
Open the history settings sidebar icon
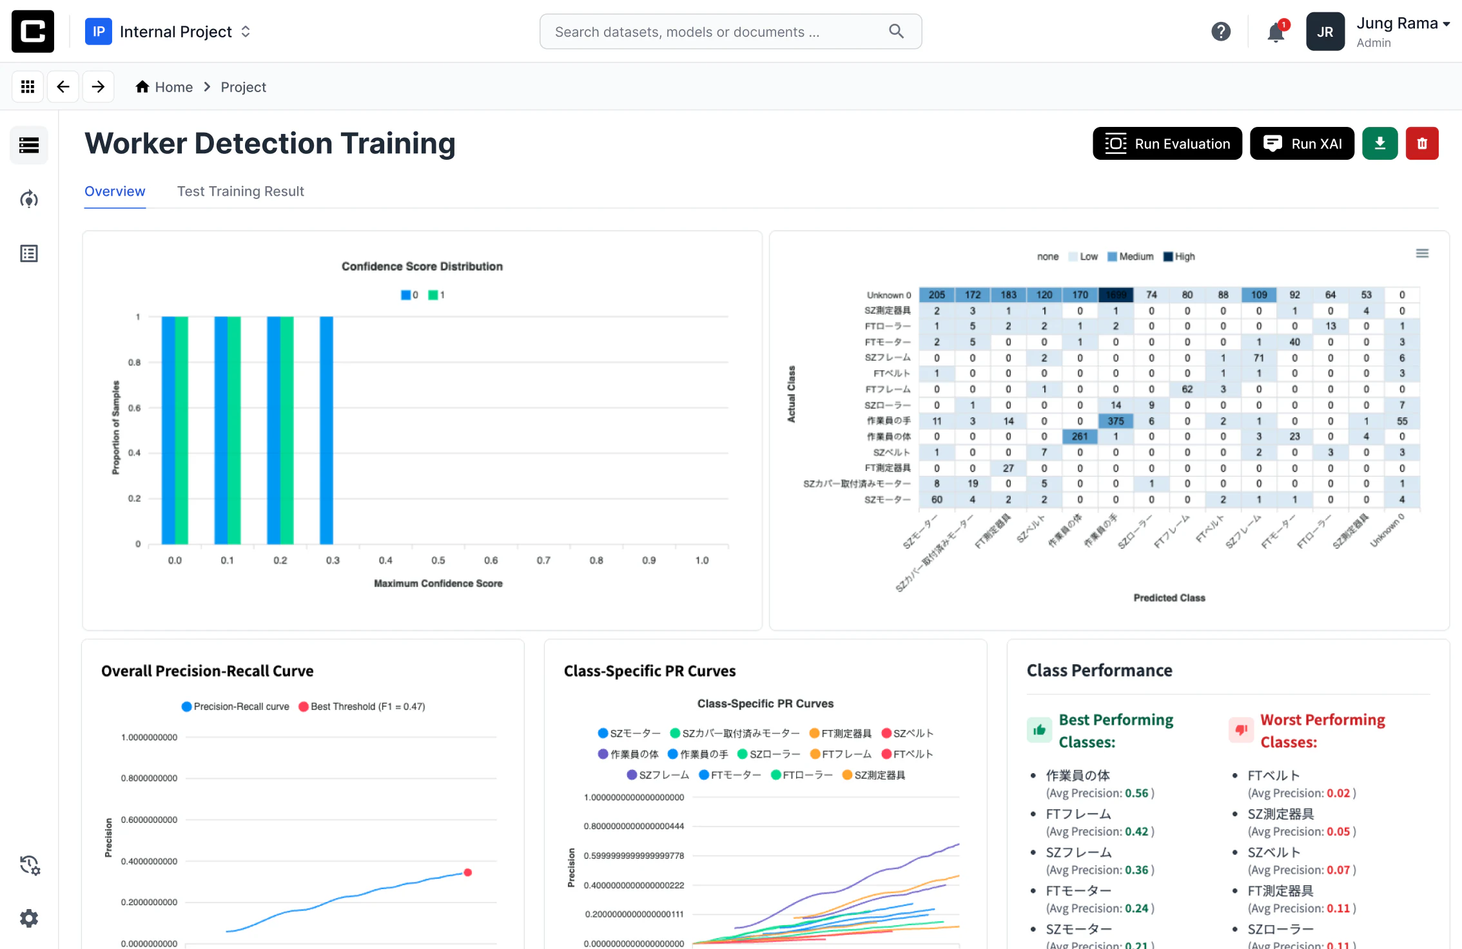coord(30,865)
